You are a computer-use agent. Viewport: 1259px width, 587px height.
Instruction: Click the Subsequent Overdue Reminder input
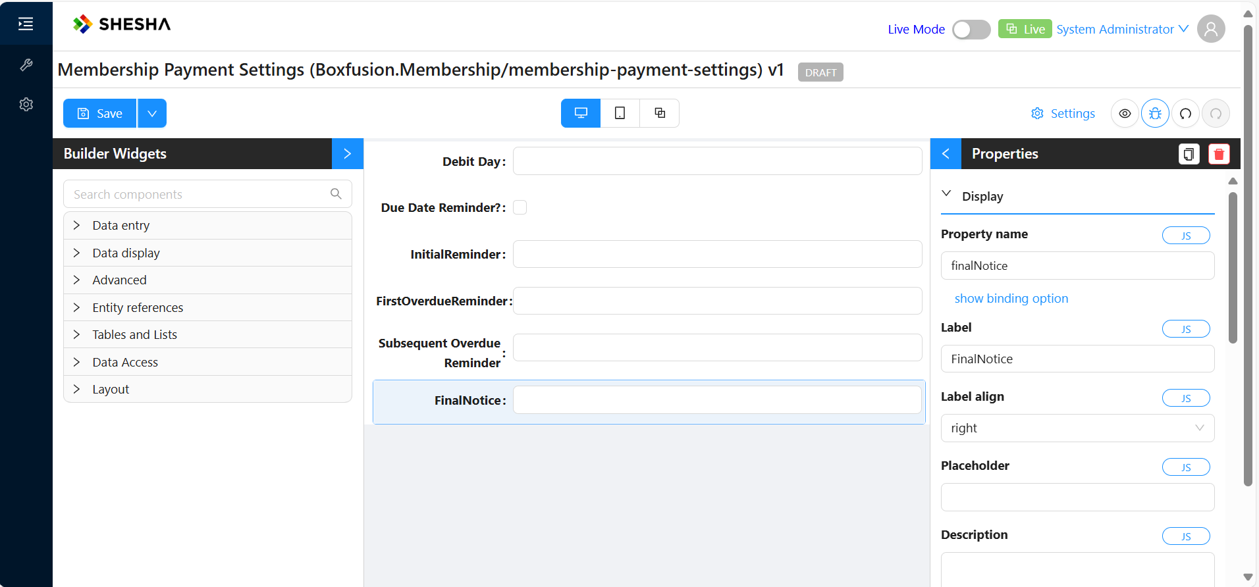tap(717, 347)
